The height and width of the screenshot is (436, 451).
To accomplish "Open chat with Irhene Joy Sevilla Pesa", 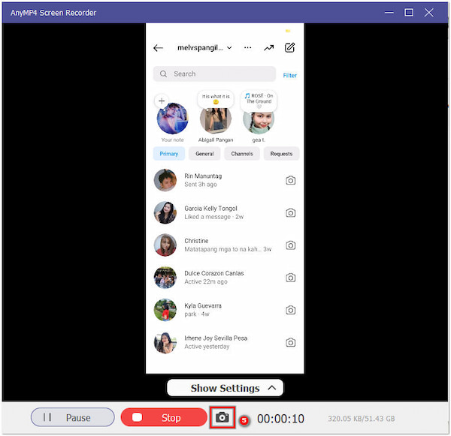I will click(x=225, y=342).
